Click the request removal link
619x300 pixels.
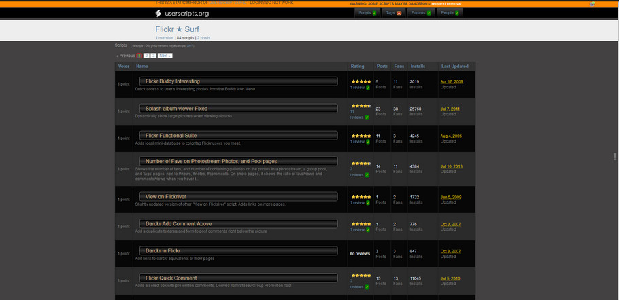point(446,4)
